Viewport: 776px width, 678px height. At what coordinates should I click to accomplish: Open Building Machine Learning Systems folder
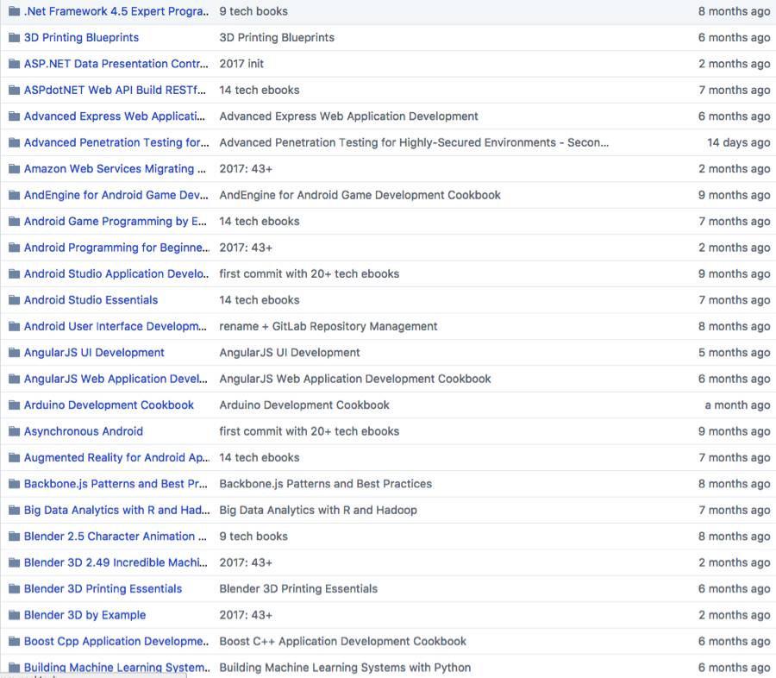coord(116,668)
